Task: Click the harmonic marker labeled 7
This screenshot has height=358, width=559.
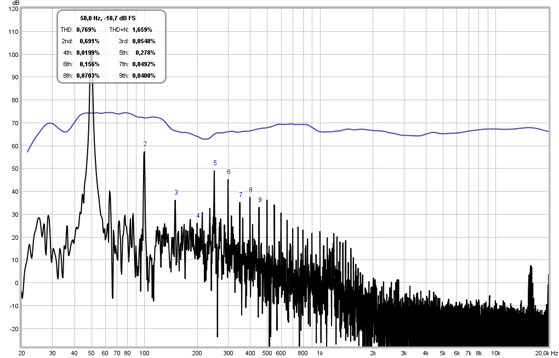Action: tap(241, 195)
